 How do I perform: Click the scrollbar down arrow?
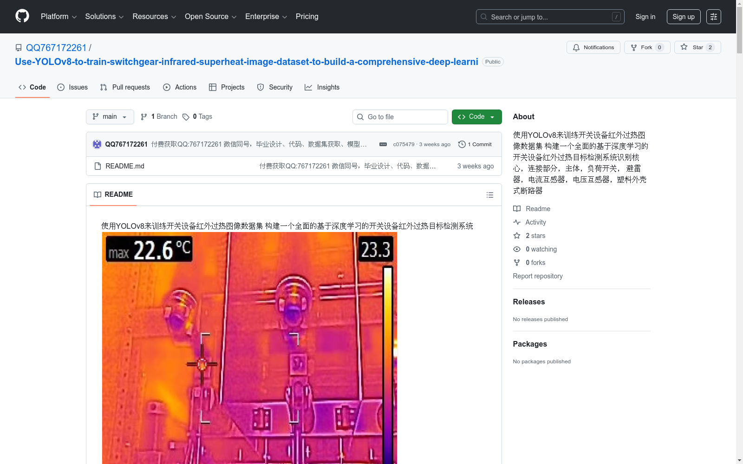click(739, 460)
